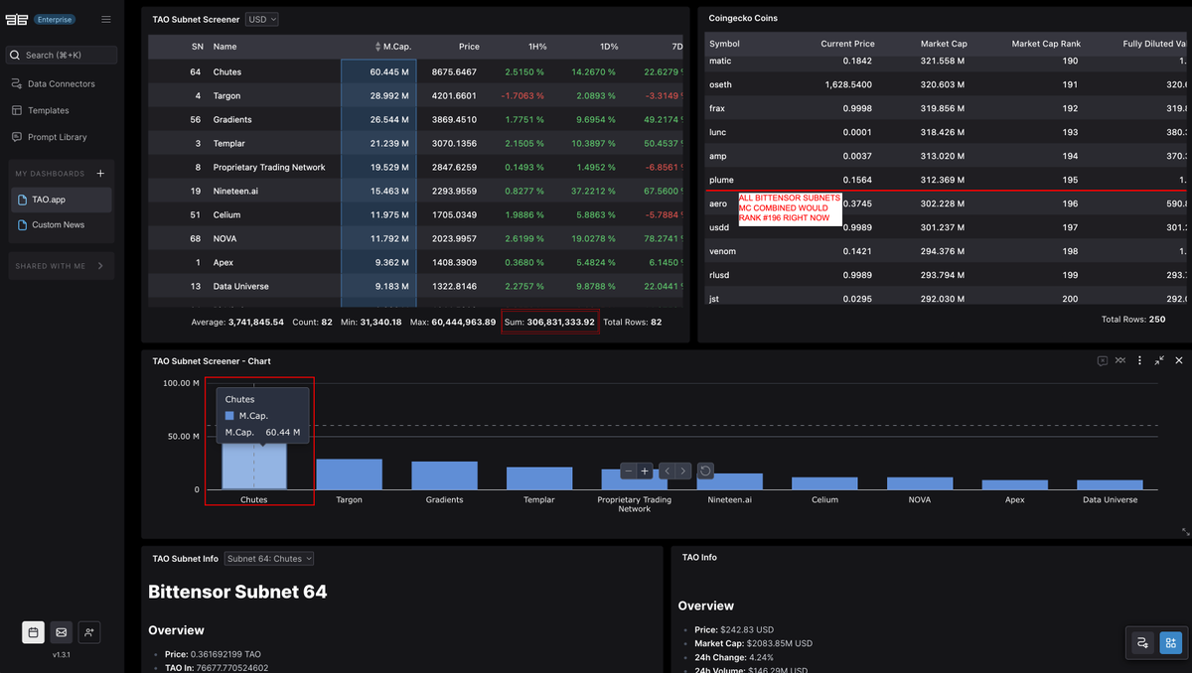
Task: Zoom in the chart with plus button
Action: coord(645,471)
